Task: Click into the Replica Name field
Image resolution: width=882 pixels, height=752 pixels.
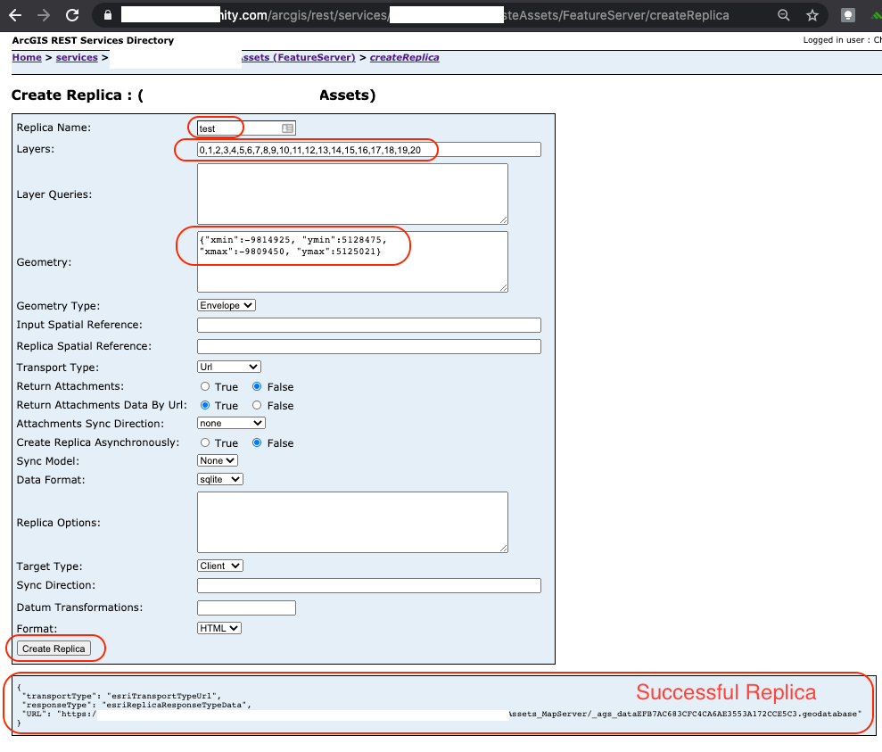Action: click(246, 128)
